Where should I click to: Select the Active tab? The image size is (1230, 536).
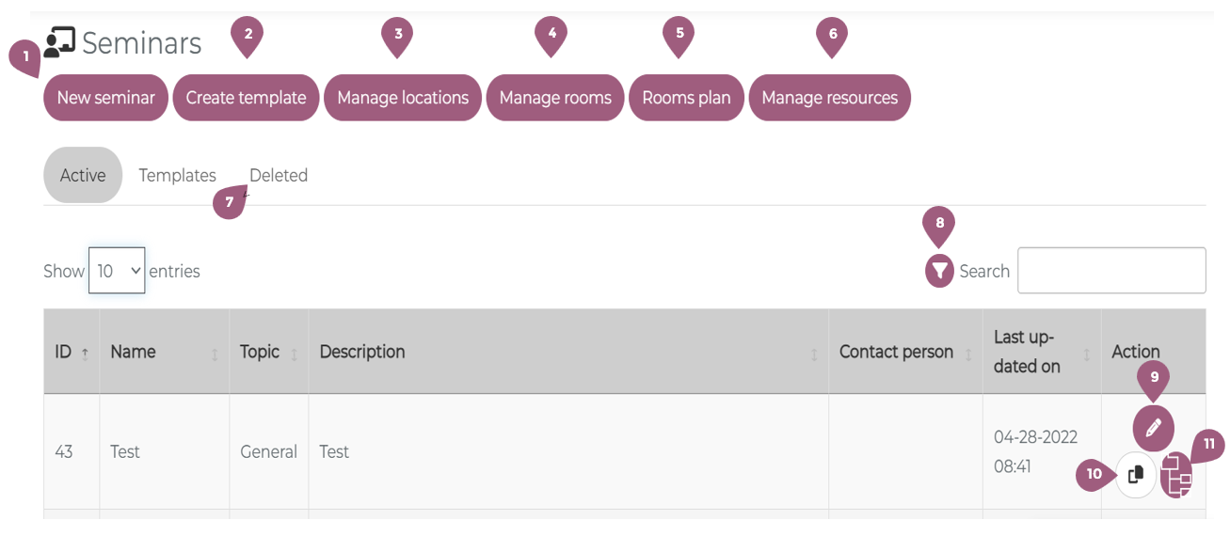(83, 175)
